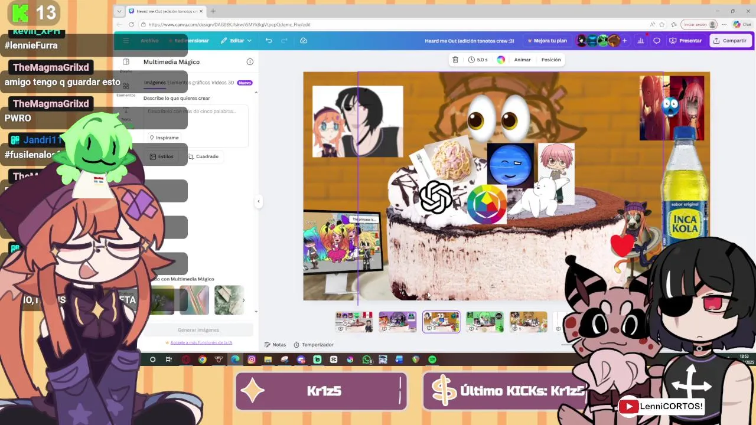Open File Explorer from the taskbar
This screenshot has height=425, width=756.
(x=268, y=359)
